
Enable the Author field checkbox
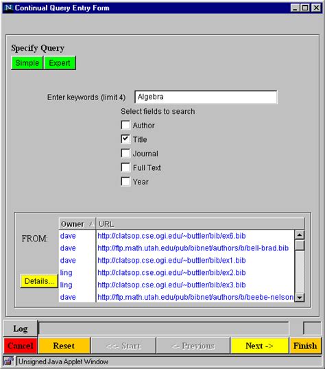(x=125, y=126)
